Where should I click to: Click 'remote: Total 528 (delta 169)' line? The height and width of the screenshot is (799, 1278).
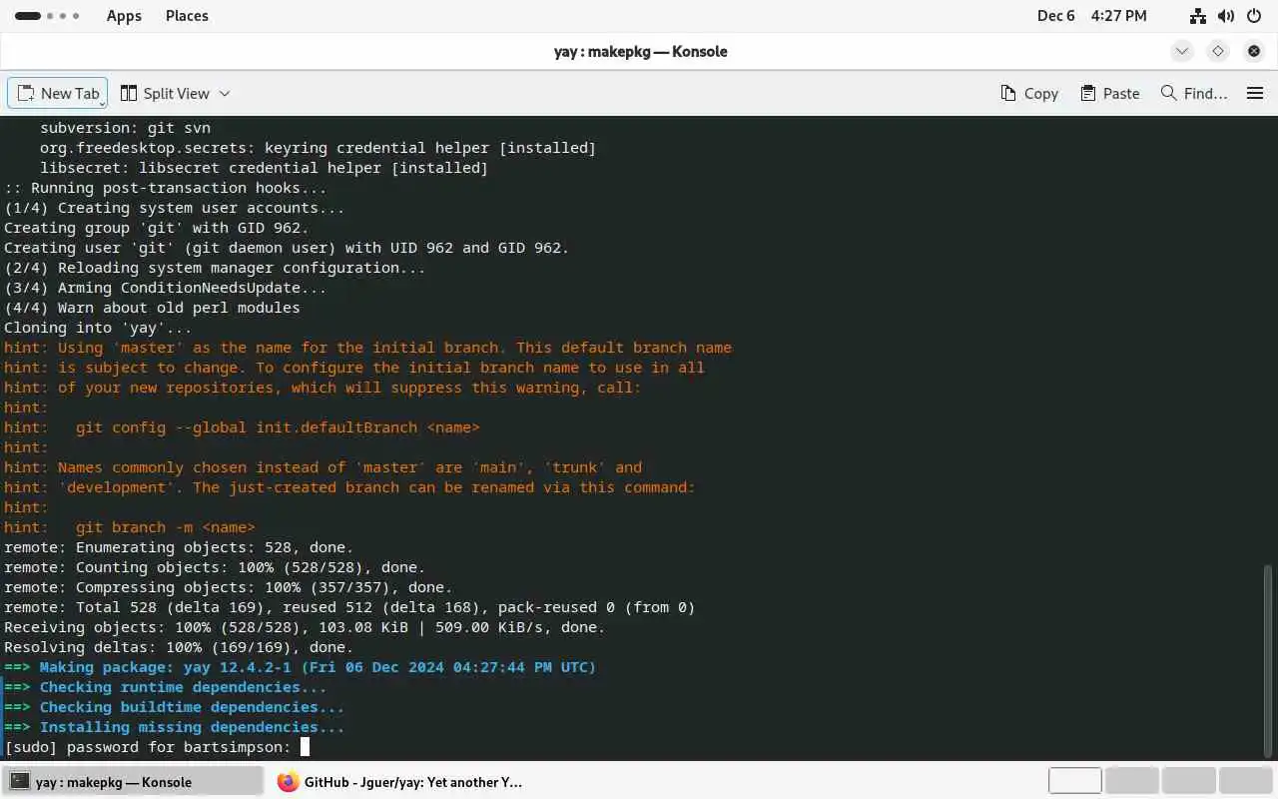349,607
